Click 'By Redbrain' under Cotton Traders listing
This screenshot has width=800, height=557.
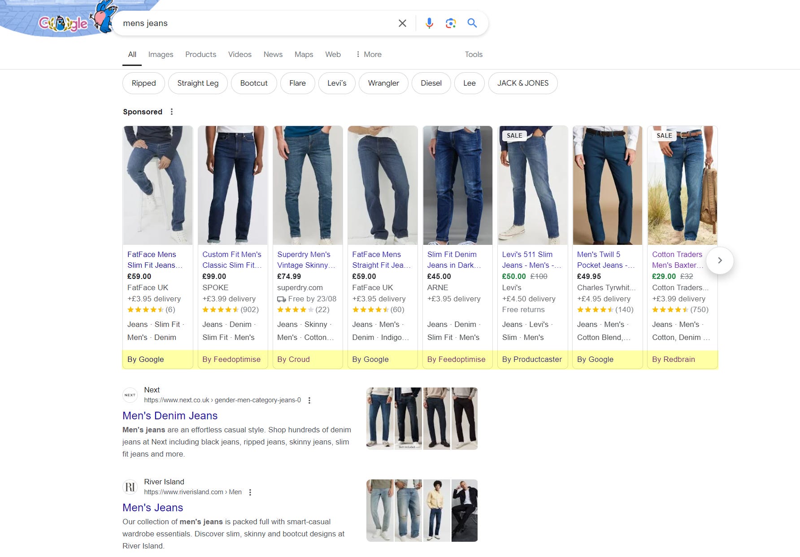click(x=674, y=359)
